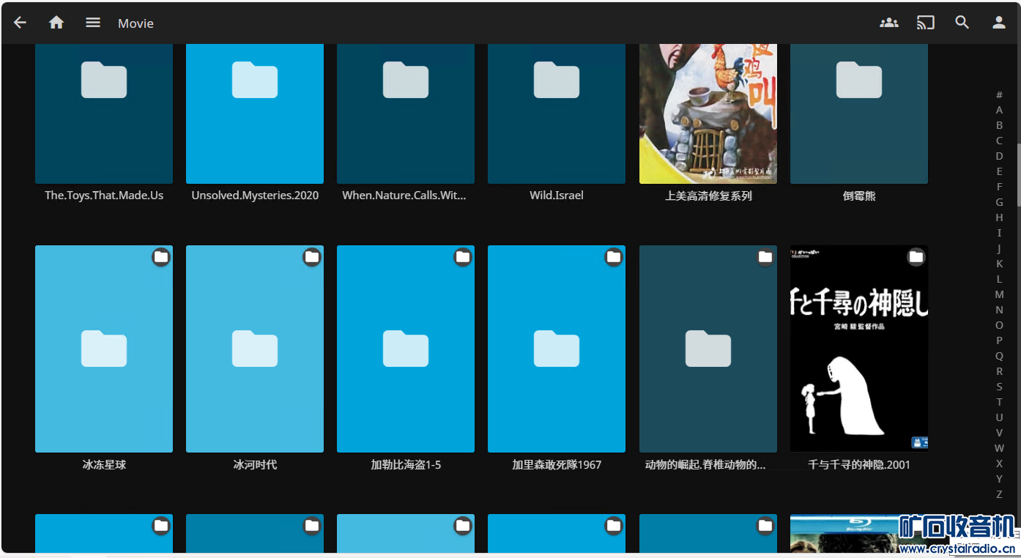Image resolution: width=1021 pixels, height=558 pixels.
Task: Jump to letter N in alphabet picker
Action: pos(999,310)
